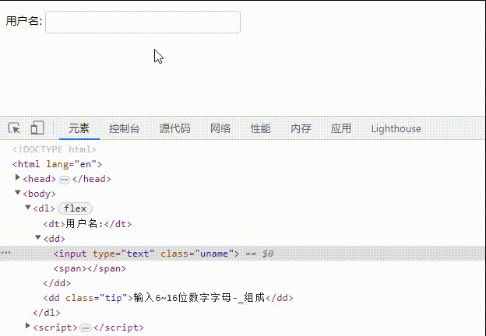
Task: Select the closing /dl tag row
Action: point(47,313)
